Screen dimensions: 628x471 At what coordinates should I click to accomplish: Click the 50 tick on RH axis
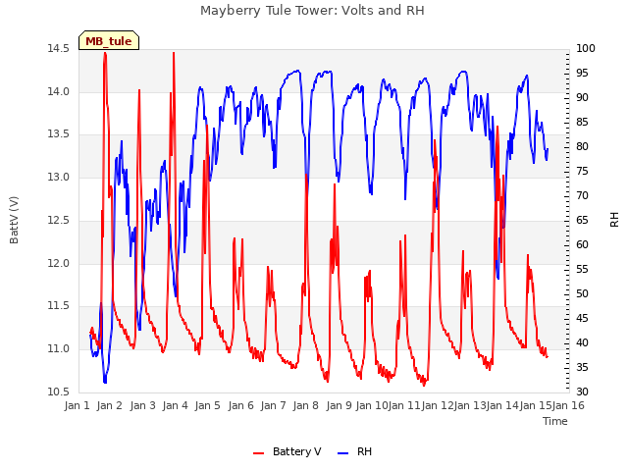click(582, 293)
